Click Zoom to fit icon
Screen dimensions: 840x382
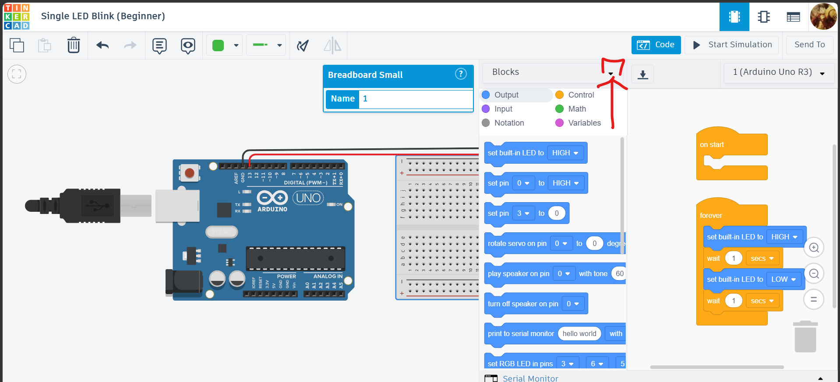coord(17,74)
